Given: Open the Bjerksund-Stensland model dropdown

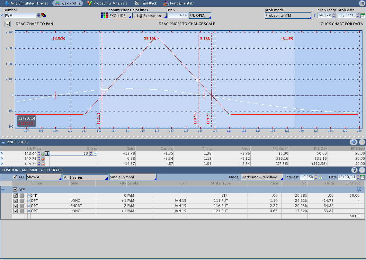Looking at the screenshot, I should tap(262, 177).
